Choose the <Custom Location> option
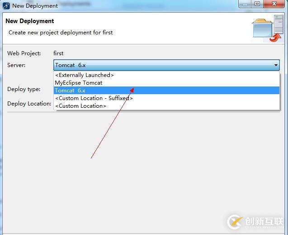 (166, 106)
